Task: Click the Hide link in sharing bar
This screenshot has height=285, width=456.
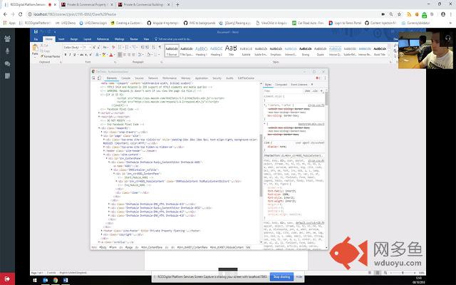Action: click(299, 276)
